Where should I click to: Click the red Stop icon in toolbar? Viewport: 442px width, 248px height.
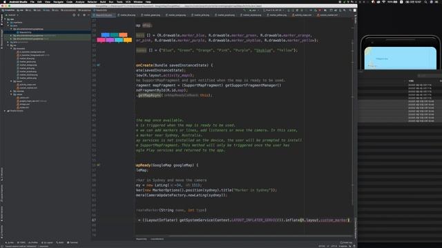[x=320, y=10]
